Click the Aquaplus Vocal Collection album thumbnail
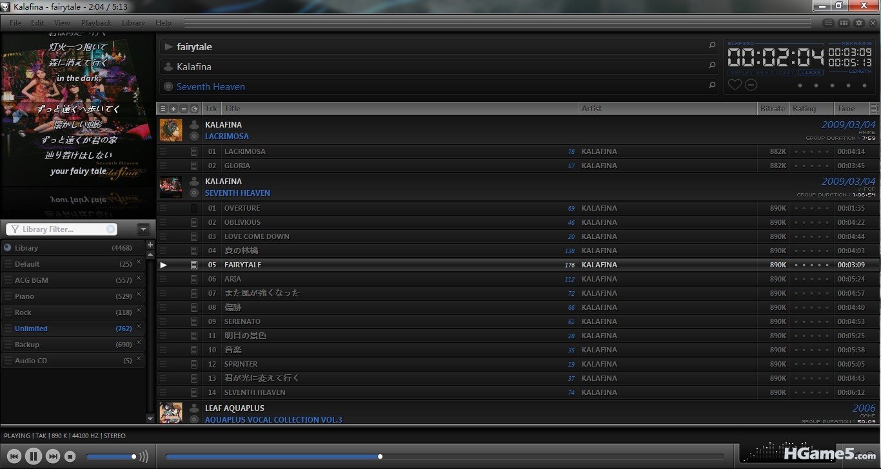The height and width of the screenshot is (469, 881). tap(171, 413)
